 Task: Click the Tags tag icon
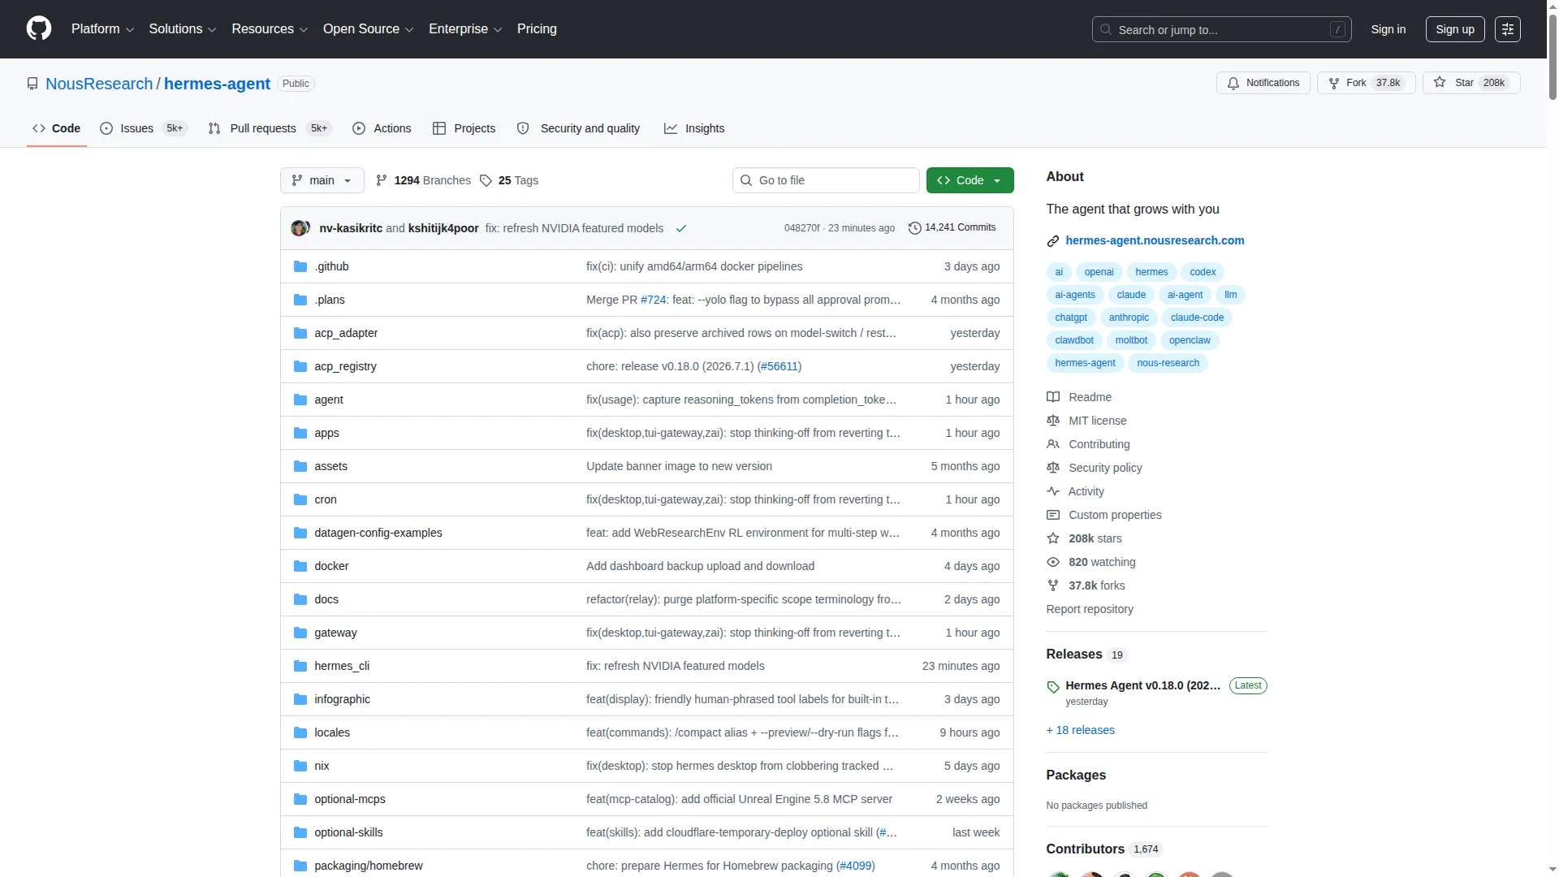click(486, 180)
